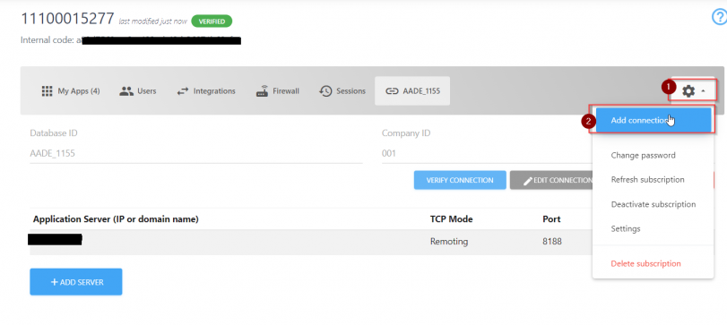The width and height of the screenshot is (727, 325).
Task: Open Settings from the dropdown menu
Action: pyautogui.click(x=626, y=228)
